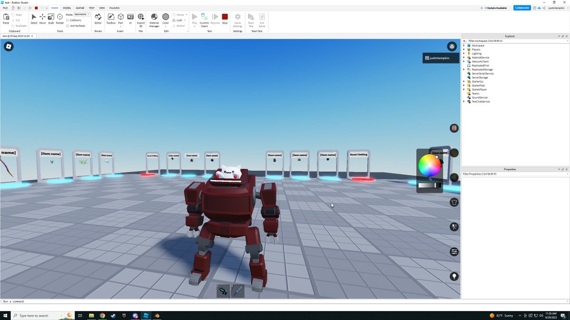570x320 pixels.
Task: Select the Move tool in the ribbon
Action: [42, 18]
